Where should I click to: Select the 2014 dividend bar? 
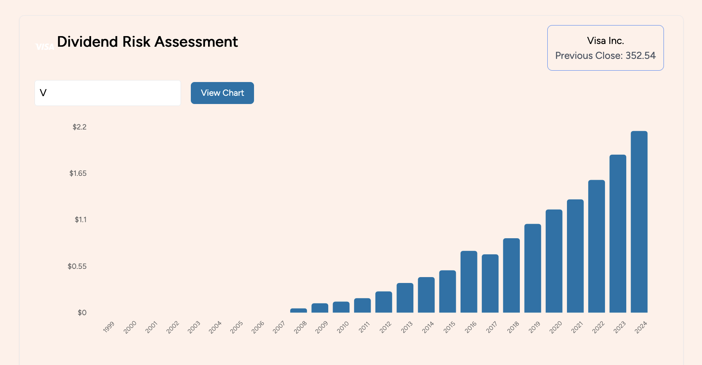tap(426, 295)
